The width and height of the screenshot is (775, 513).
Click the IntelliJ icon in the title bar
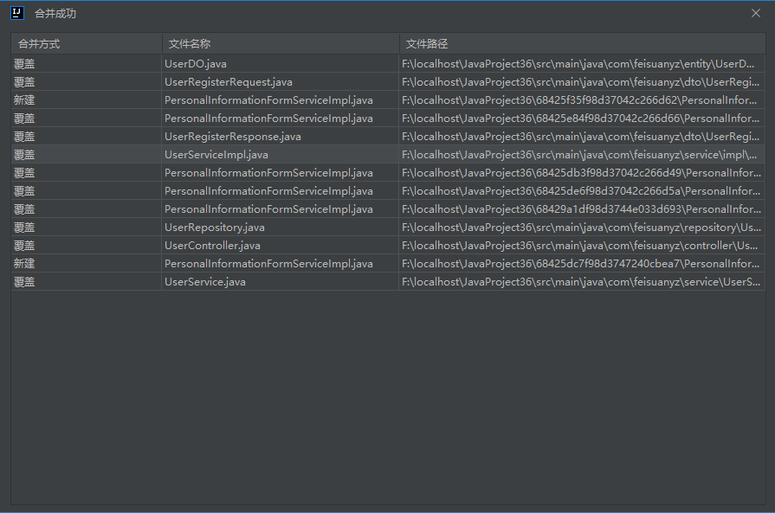coord(17,13)
